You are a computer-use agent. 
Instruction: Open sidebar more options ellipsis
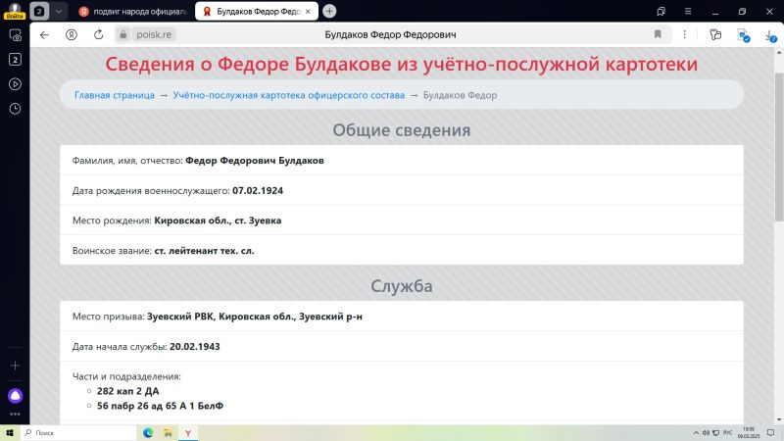click(x=15, y=414)
